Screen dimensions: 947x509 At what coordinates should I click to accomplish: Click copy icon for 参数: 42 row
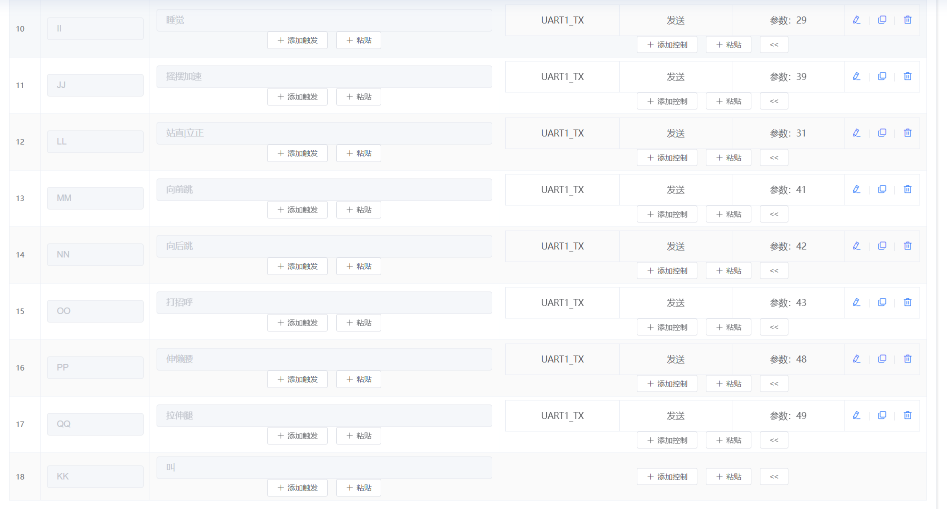[x=882, y=246]
